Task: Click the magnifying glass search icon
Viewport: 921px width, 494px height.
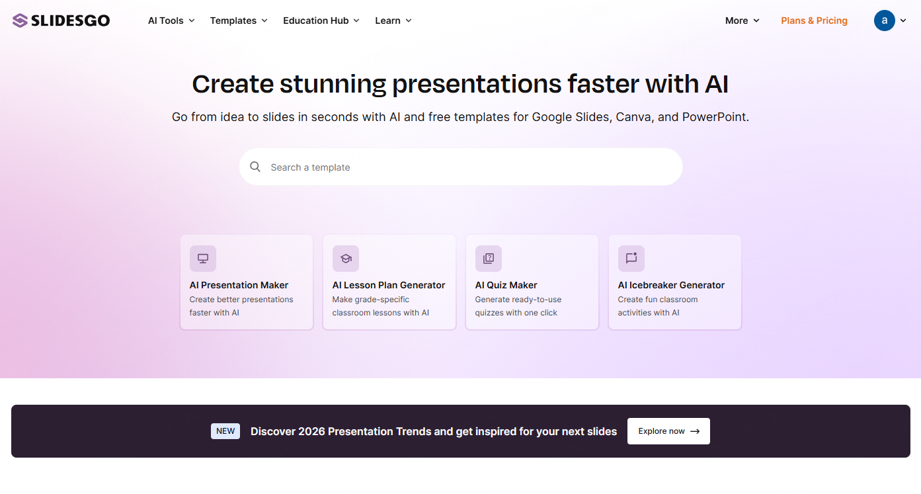Action: coord(255,167)
